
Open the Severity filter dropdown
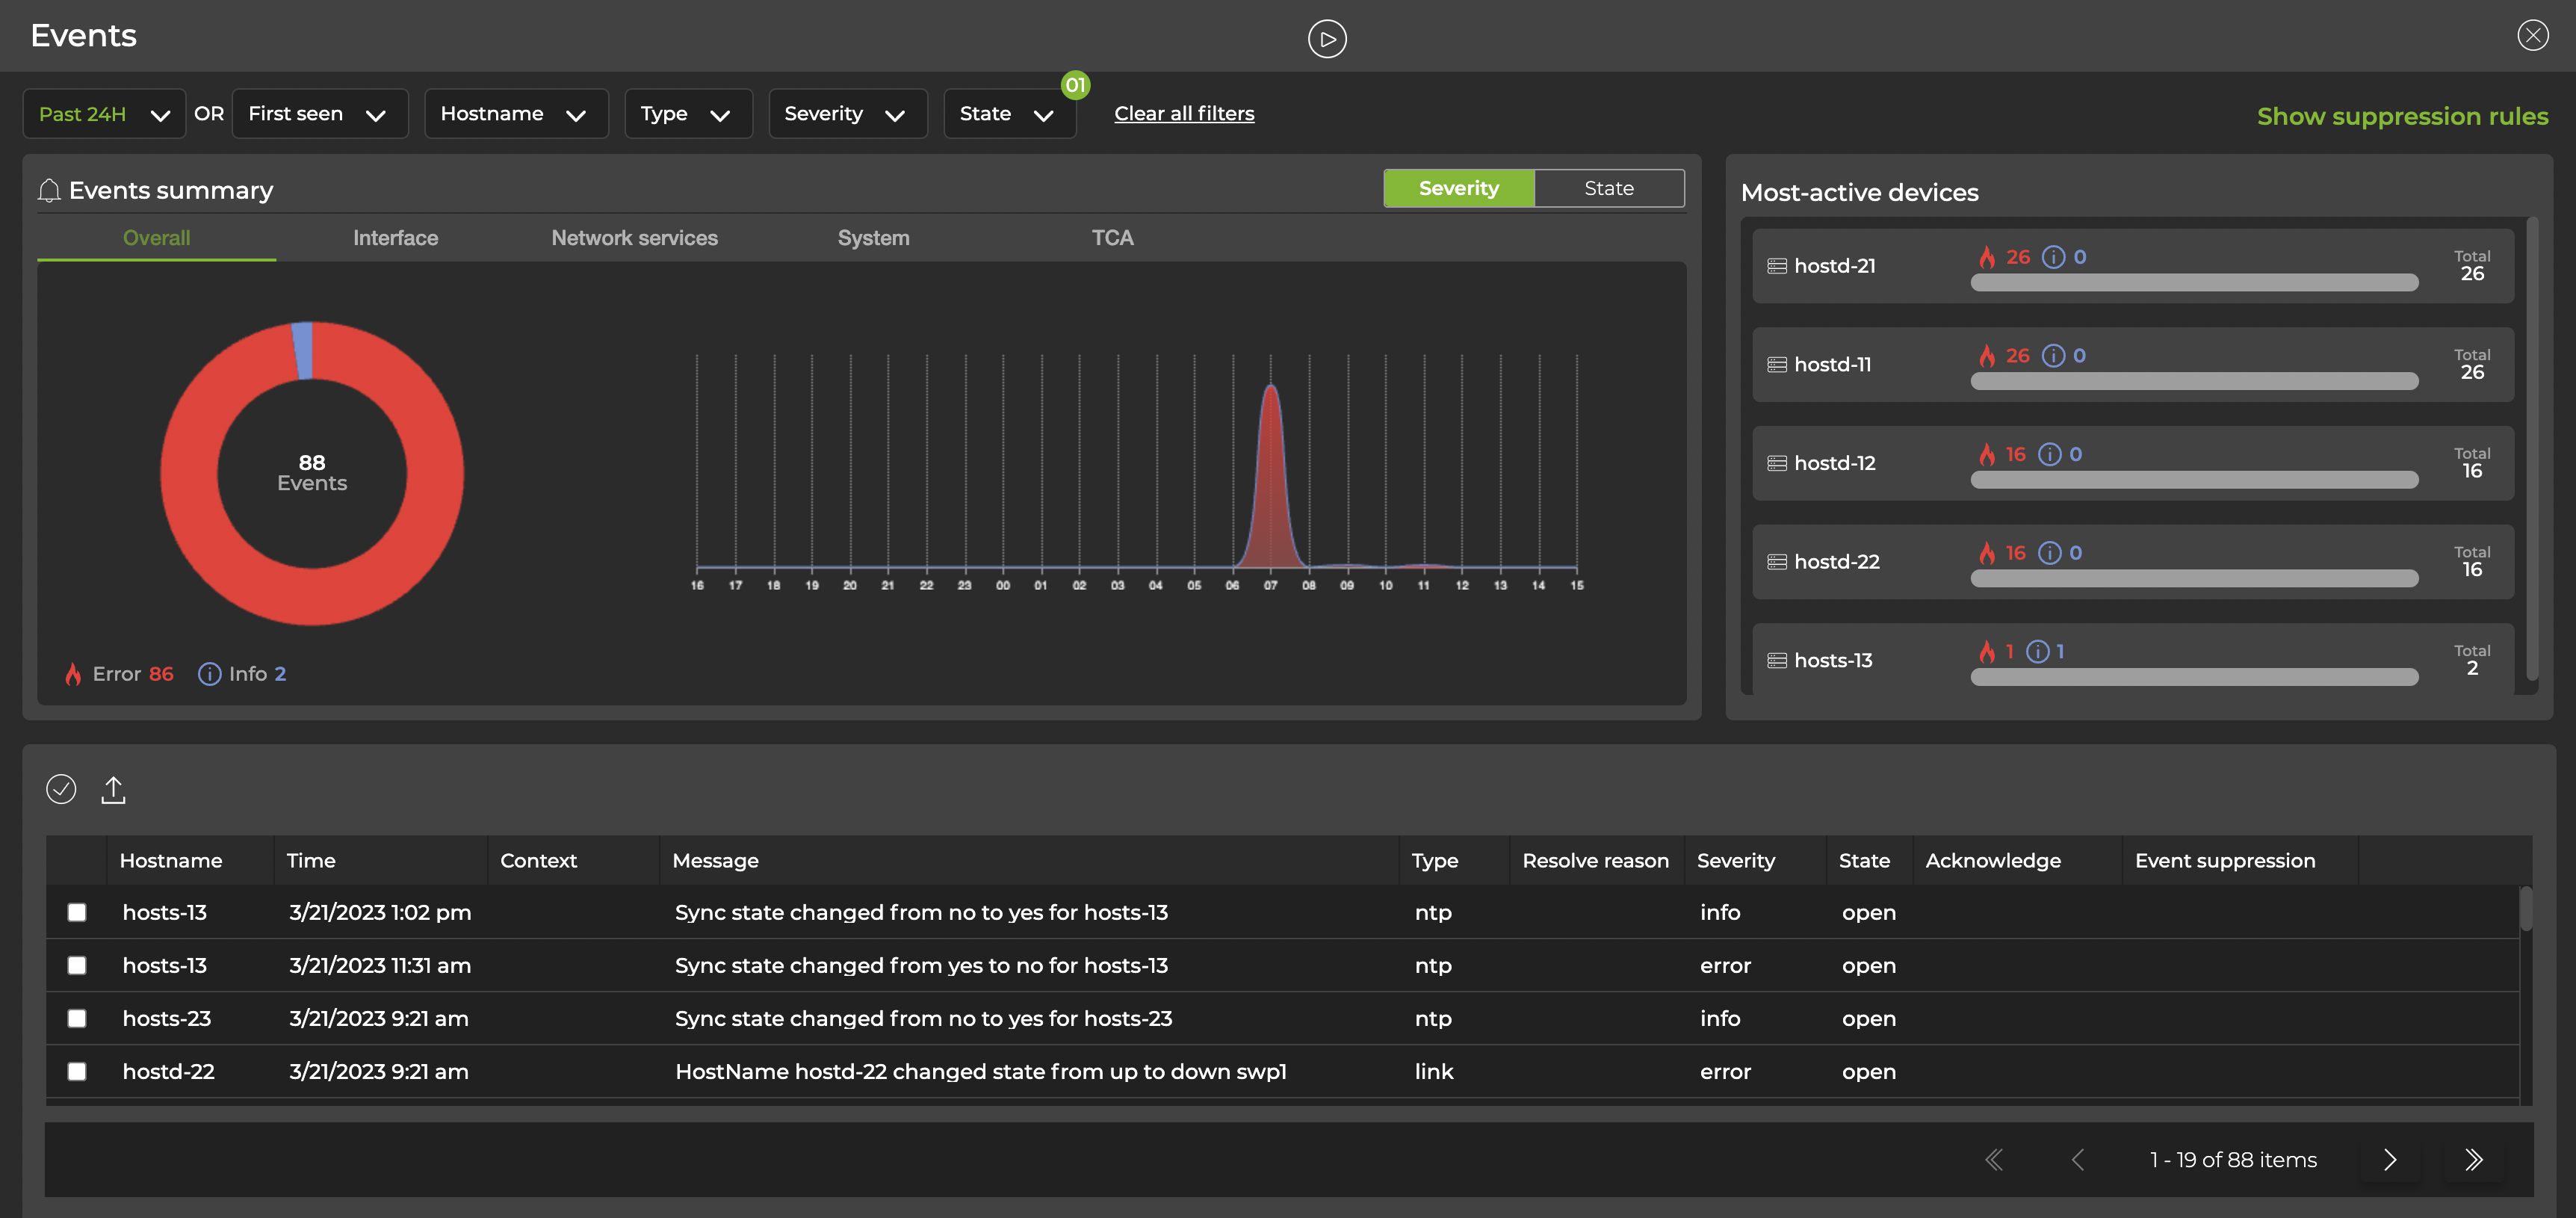click(847, 113)
